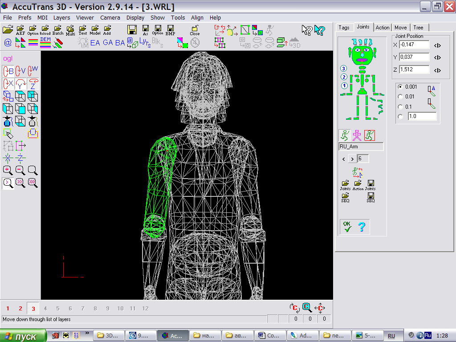Open the Camera menu
The width and height of the screenshot is (456, 342).
(110, 17)
